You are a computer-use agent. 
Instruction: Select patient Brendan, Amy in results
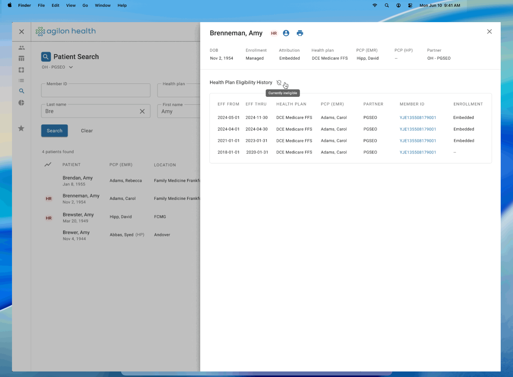pyautogui.click(x=78, y=178)
